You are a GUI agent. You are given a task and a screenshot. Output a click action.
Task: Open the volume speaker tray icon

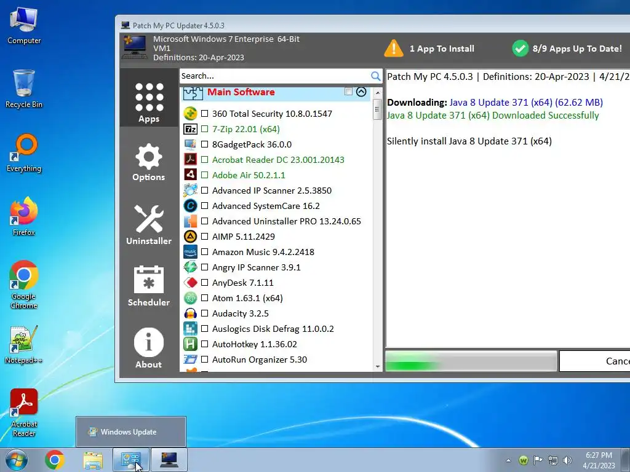(567, 460)
